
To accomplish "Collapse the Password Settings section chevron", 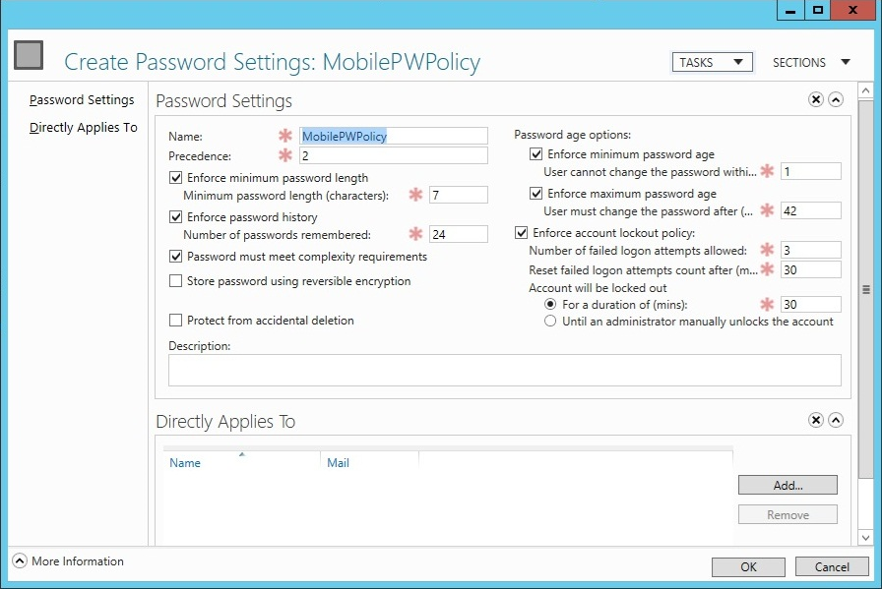I will coord(836,99).
